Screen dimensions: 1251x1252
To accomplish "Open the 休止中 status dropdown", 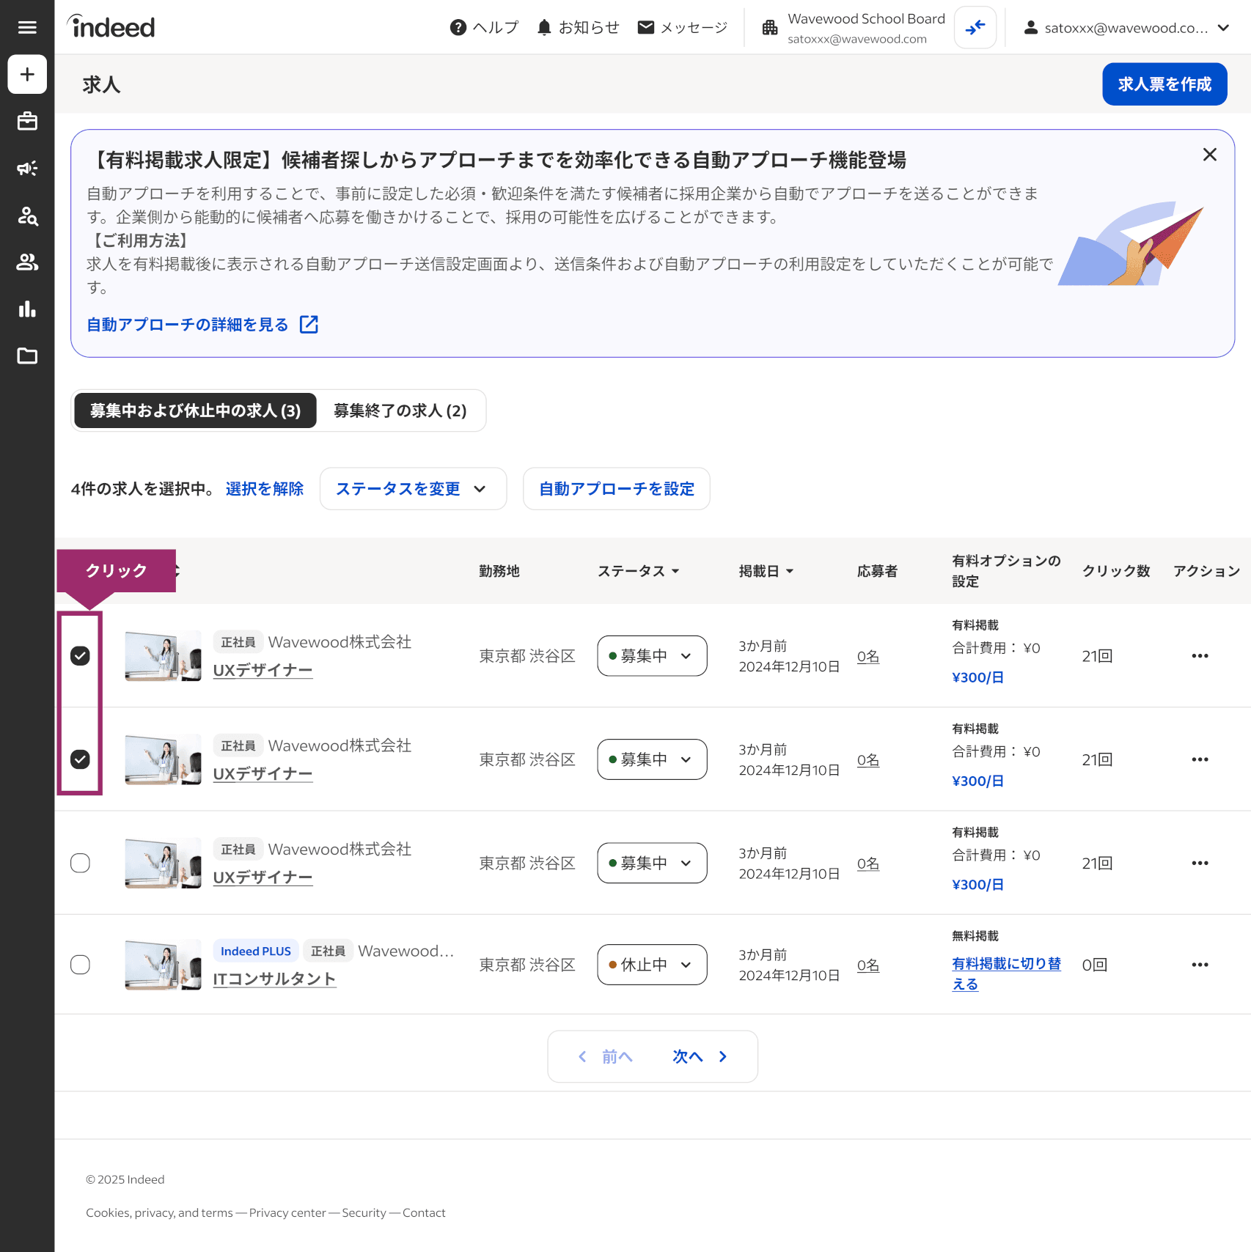I will point(651,965).
